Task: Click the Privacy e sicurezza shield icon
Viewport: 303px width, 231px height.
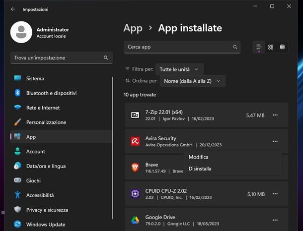Action: point(17,210)
